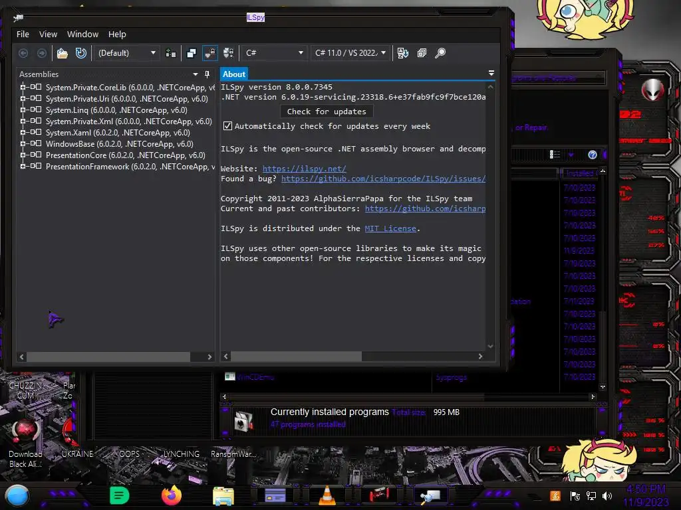
Task: Toggle show public, private and internal members
Action: point(209,53)
